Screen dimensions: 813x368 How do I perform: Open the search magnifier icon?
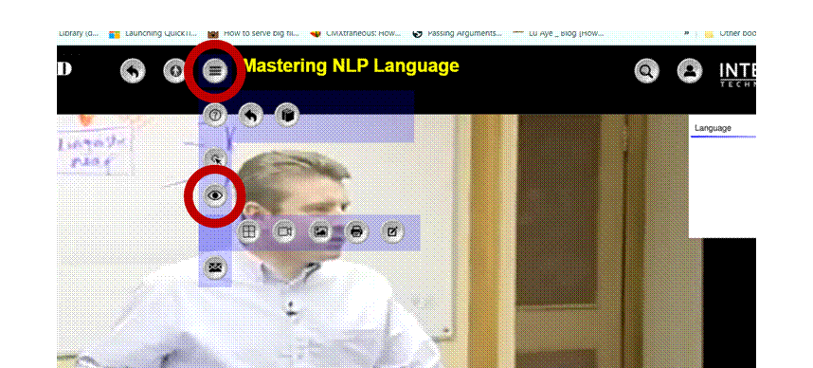point(646,71)
